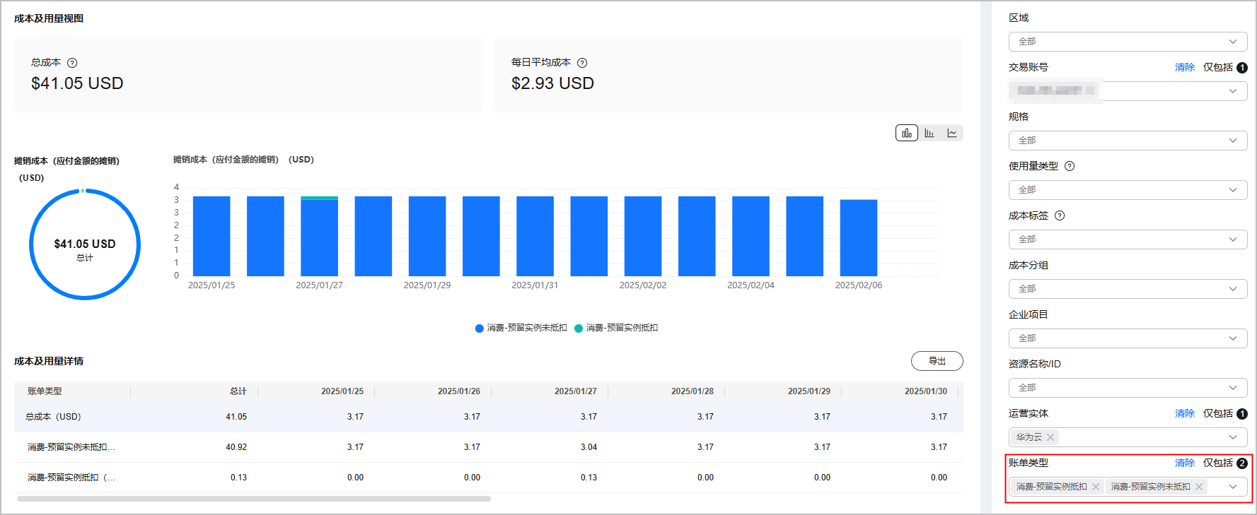Open the help tooltip beside 总成本
This screenshot has width=1257, height=515.
pos(72,63)
